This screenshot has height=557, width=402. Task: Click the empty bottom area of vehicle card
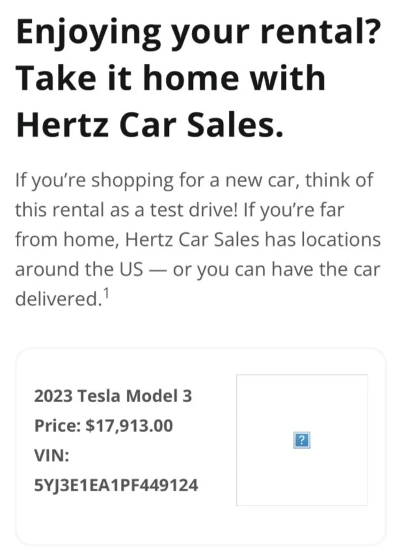tap(200, 525)
